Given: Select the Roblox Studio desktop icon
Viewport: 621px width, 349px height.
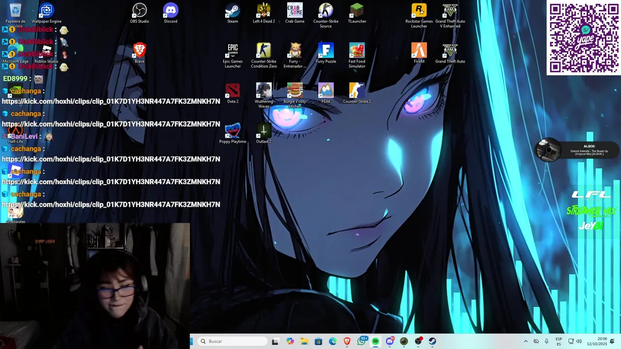Looking at the screenshot, I should pos(47,54).
